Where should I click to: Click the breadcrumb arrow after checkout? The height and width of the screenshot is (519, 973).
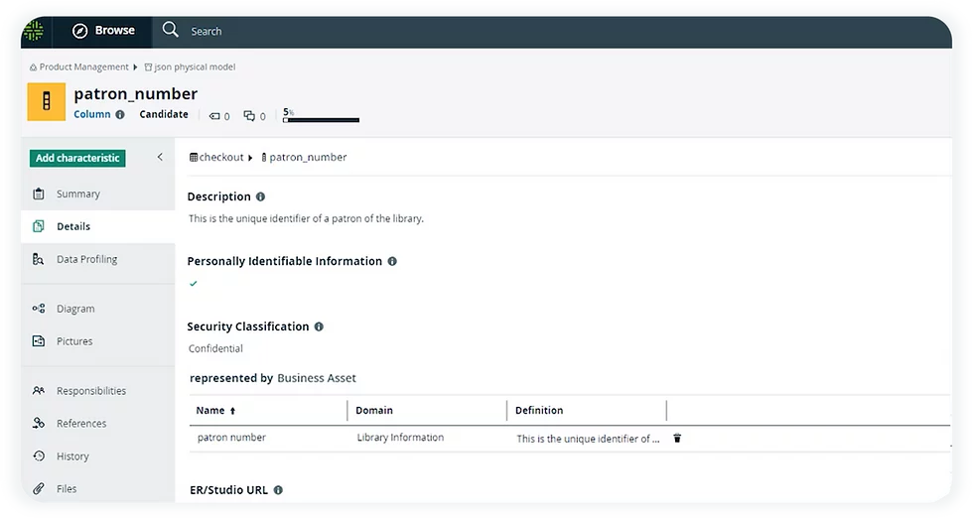[x=250, y=158]
